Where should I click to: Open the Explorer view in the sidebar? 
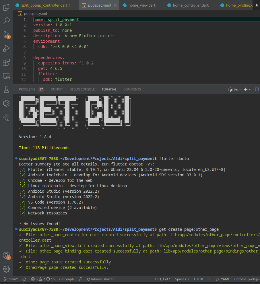[6, 7]
